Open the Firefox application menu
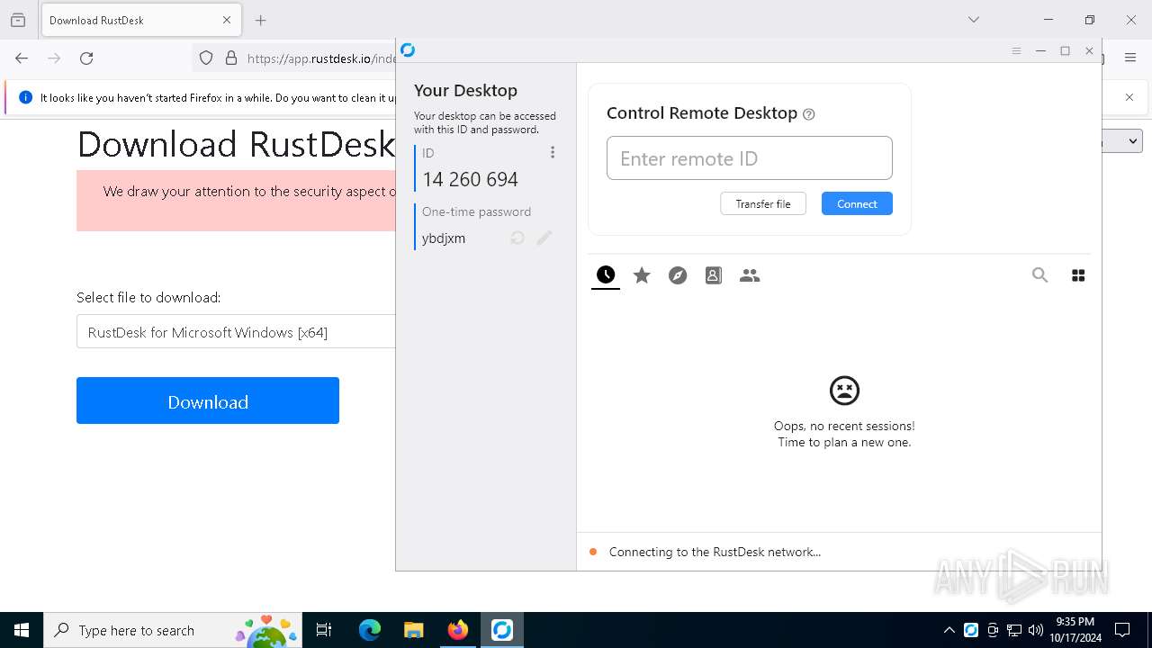1152x648 pixels. click(x=1130, y=58)
